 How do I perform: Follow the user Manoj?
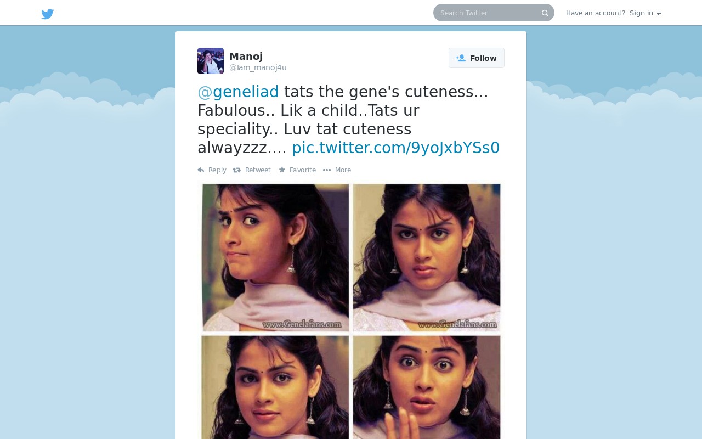coord(477,58)
